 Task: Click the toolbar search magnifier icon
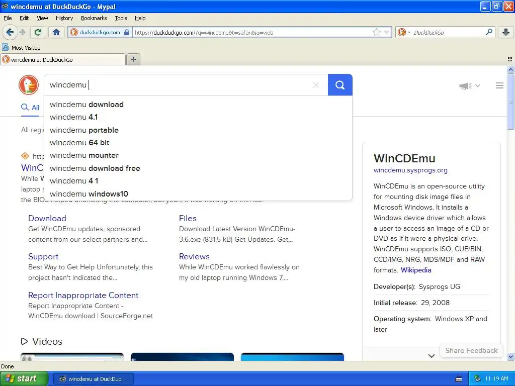[x=489, y=32]
